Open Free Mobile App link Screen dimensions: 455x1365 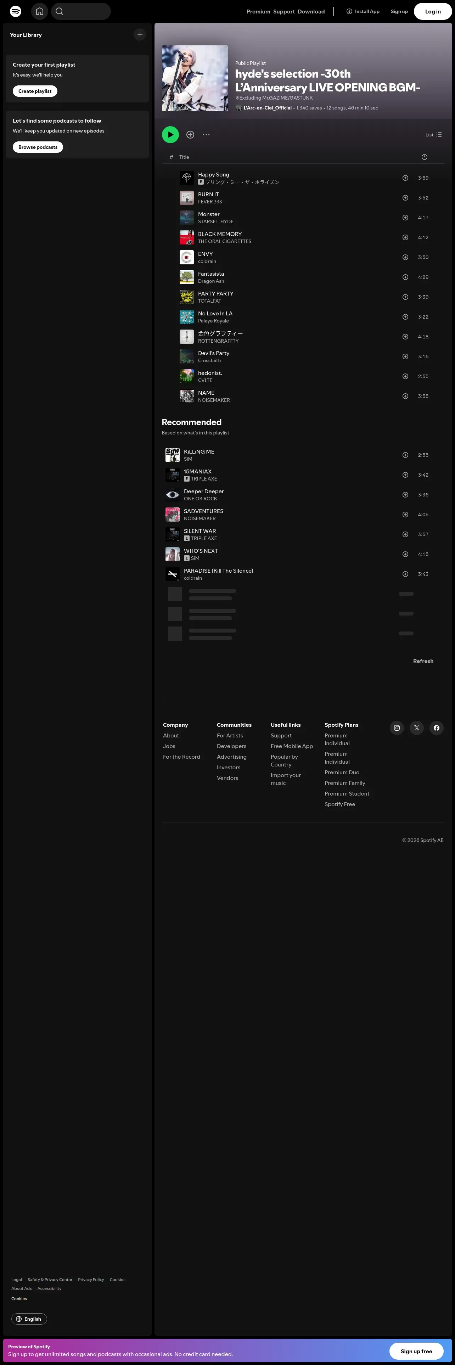pyautogui.click(x=292, y=746)
